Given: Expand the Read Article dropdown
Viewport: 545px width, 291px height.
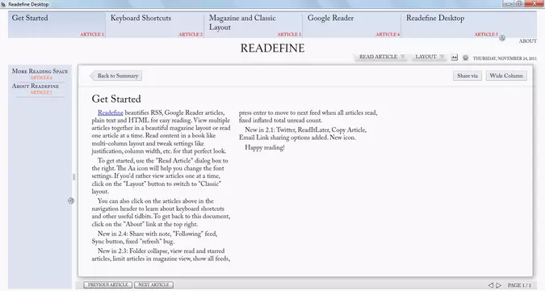Looking at the screenshot, I should 381,57.
